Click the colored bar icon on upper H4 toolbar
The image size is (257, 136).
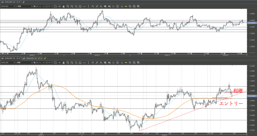[x=126, y=6]
